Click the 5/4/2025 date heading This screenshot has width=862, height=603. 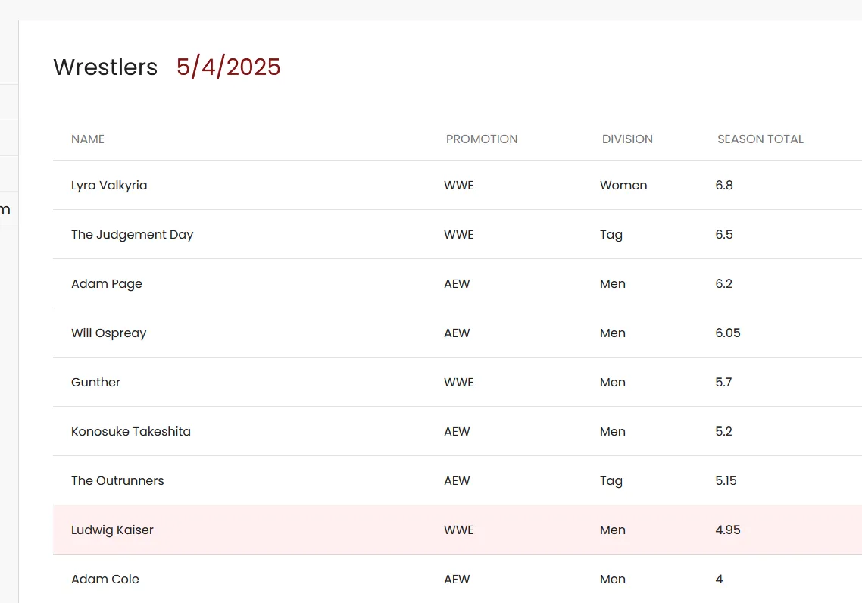click(228, 67)
